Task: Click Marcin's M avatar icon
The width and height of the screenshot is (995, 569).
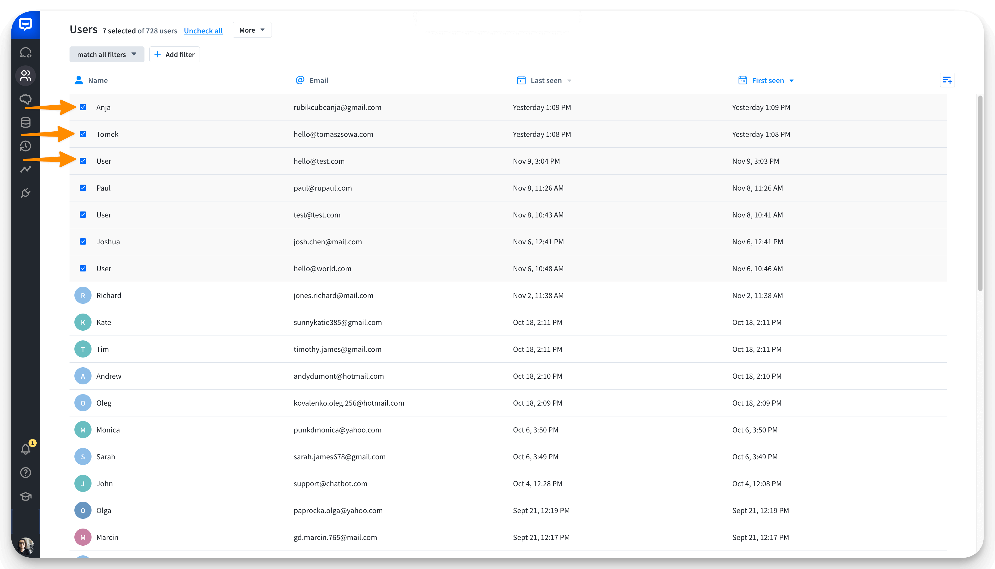Action: coord(83,537)
